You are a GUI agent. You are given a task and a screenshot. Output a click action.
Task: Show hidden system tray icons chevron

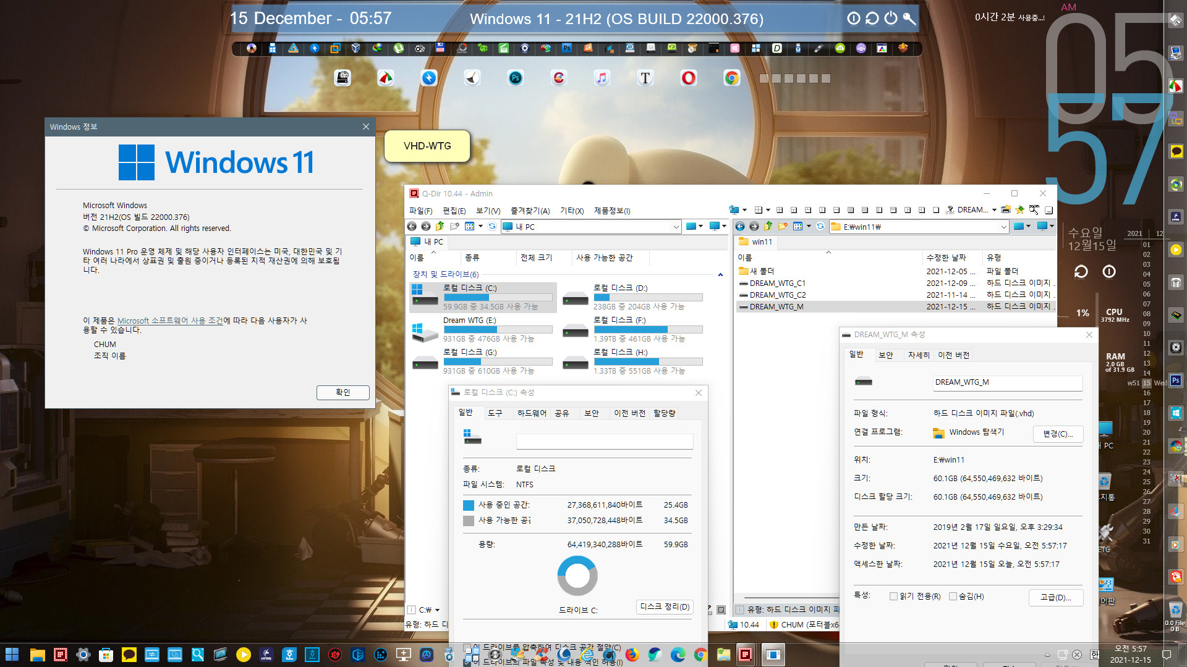click(x=1047, y=655)
